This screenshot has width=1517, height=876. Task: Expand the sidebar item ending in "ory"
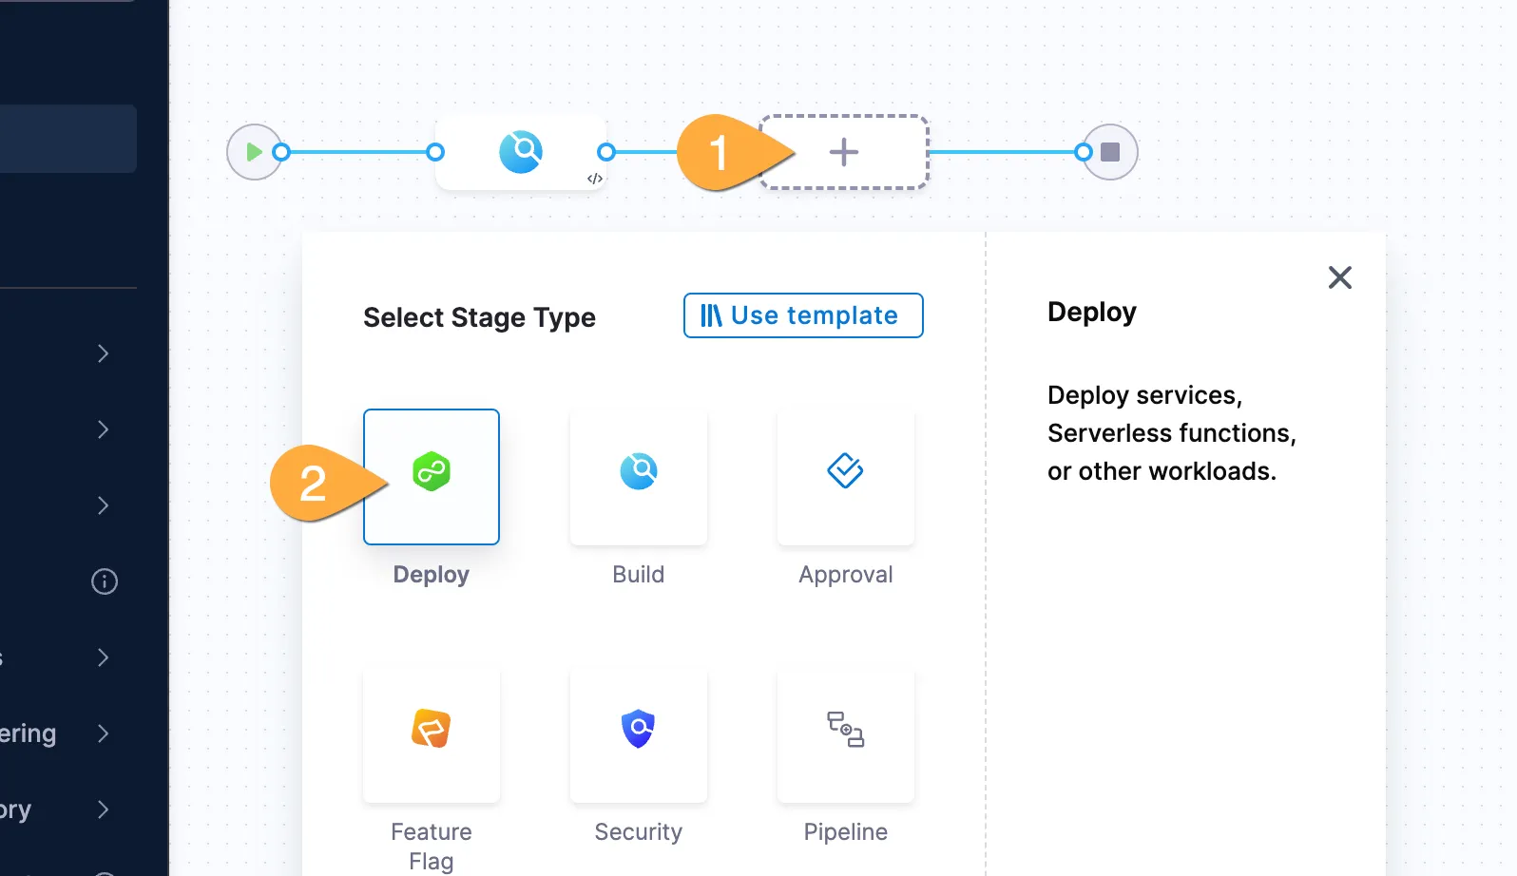104,809
